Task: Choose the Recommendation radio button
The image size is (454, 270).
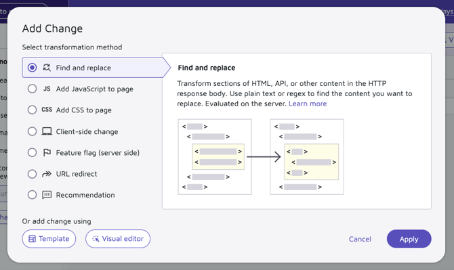Action: click(32, 195)
